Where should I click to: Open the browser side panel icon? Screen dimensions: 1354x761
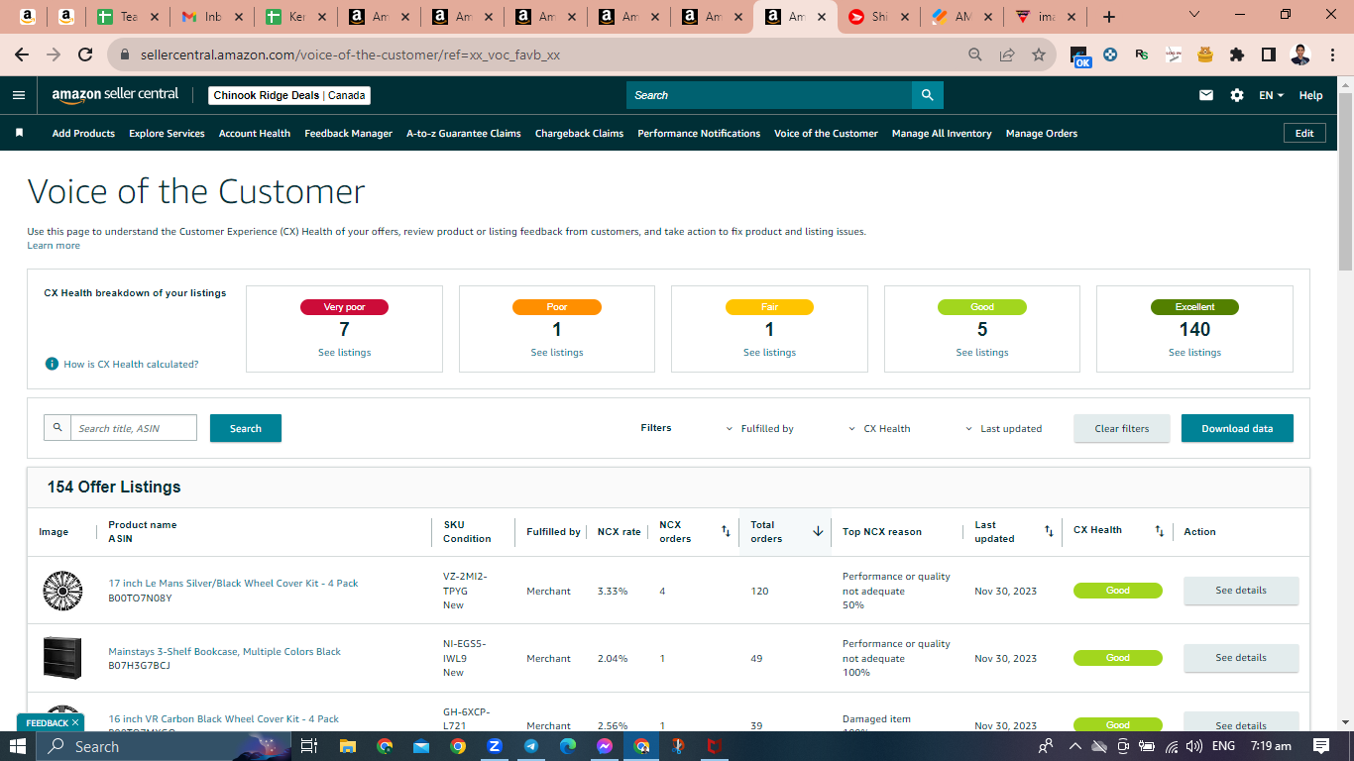(x=1268, y=54)
